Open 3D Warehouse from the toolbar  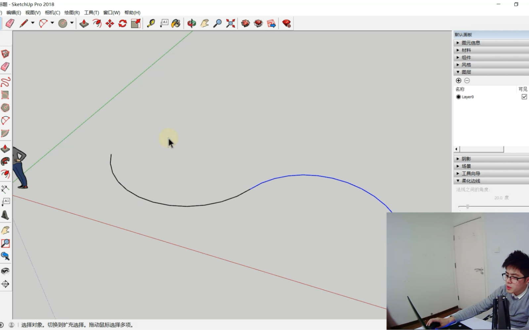coord(245,23)
